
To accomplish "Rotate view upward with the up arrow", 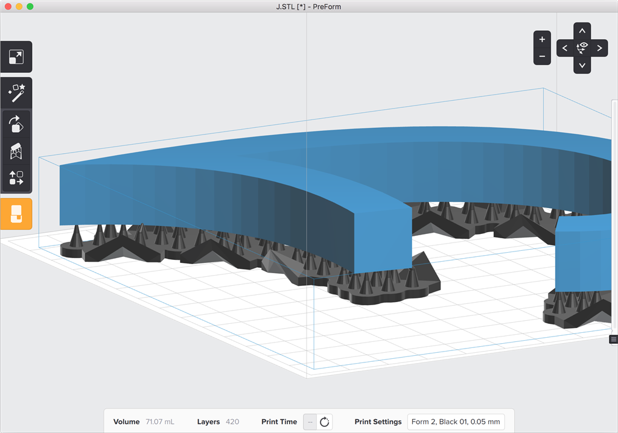I will click(582, 31).
